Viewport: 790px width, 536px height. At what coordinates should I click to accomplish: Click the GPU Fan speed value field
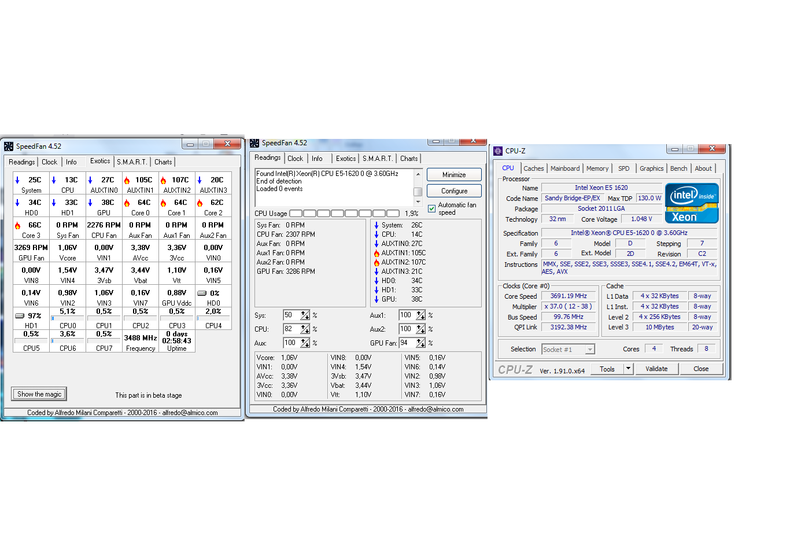tap(407, 343)
